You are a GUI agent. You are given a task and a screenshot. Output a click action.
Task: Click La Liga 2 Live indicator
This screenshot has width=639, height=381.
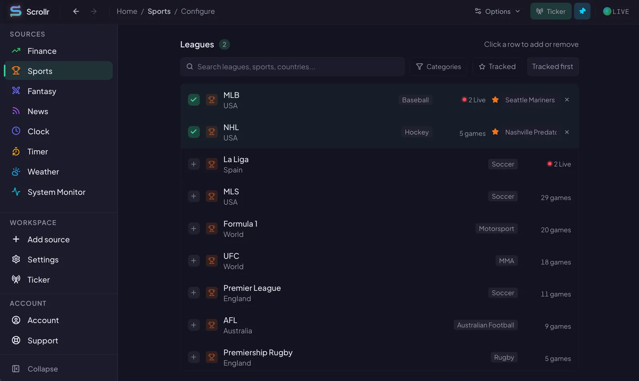click(x=559, y=164)
